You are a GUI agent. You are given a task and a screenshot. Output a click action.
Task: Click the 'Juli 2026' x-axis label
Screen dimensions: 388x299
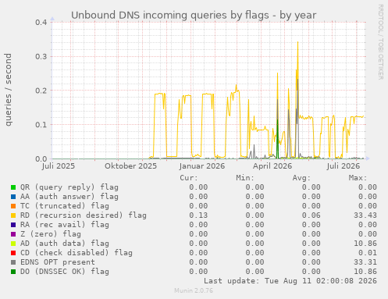pyautogui.click(x=344, y=166)
